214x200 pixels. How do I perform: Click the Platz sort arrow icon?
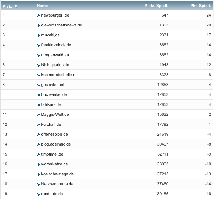pos(16,6)
